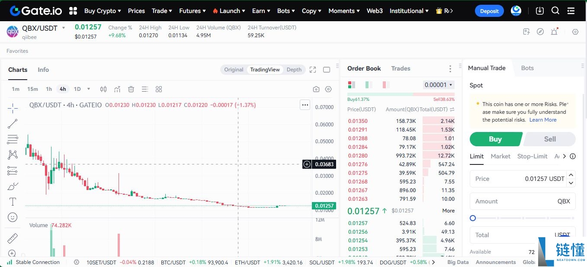Click the blue Deposit button
The width and height of the screenshot is (587, 267).
489,11
